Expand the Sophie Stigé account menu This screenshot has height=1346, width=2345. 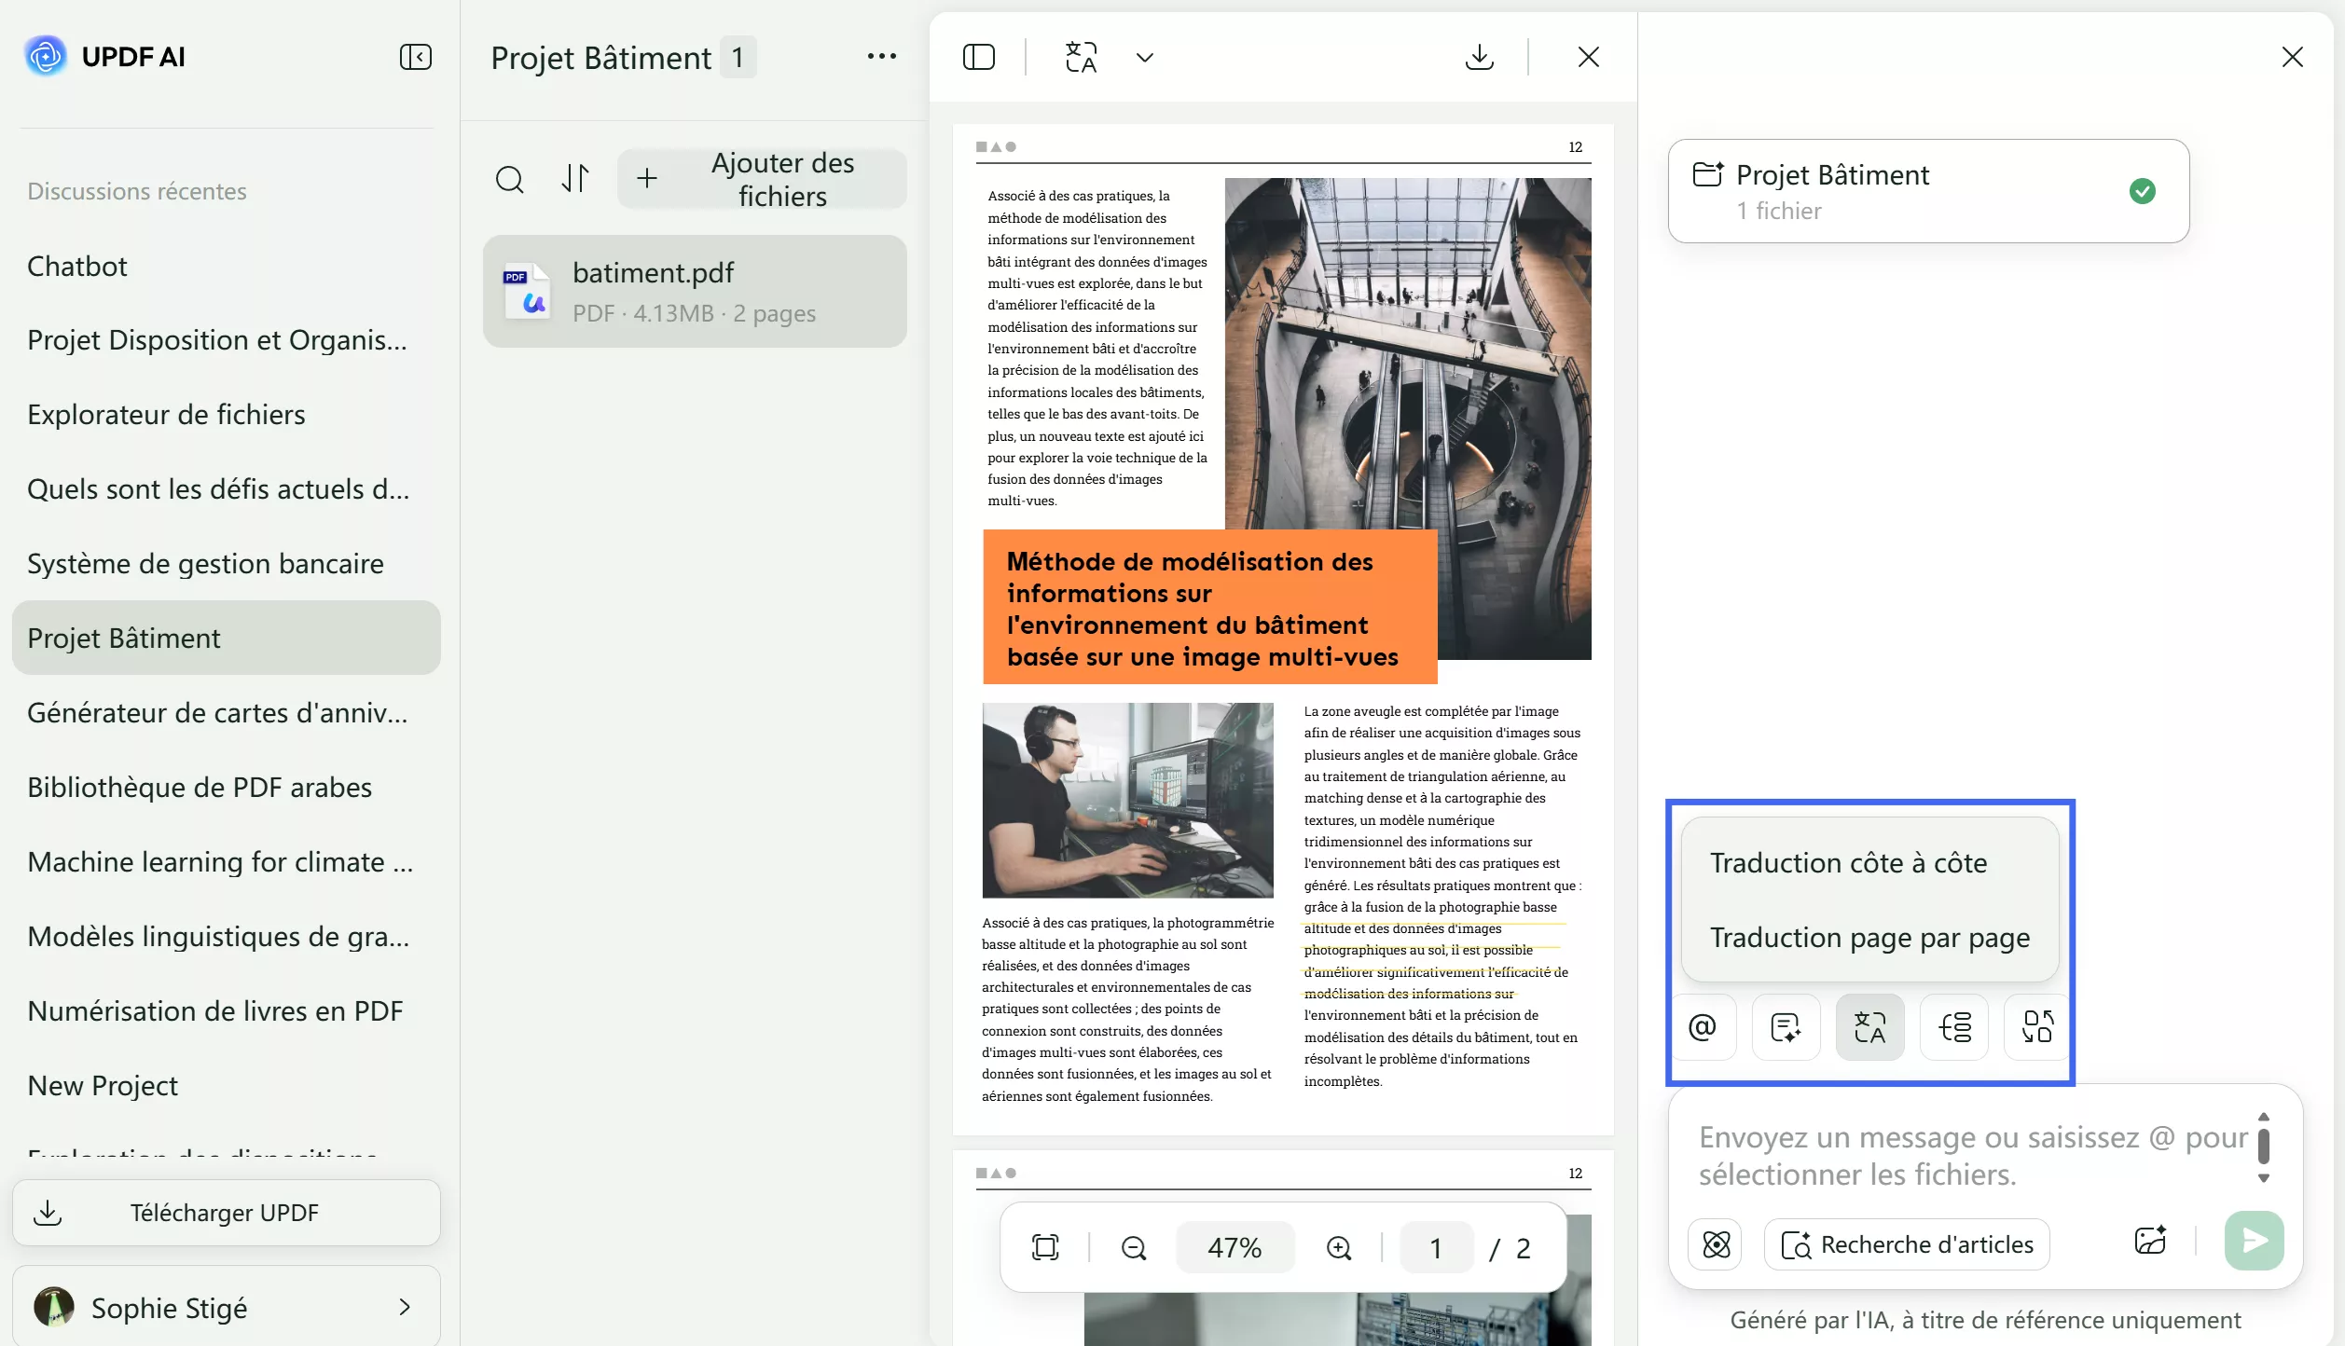[404, 1307]
